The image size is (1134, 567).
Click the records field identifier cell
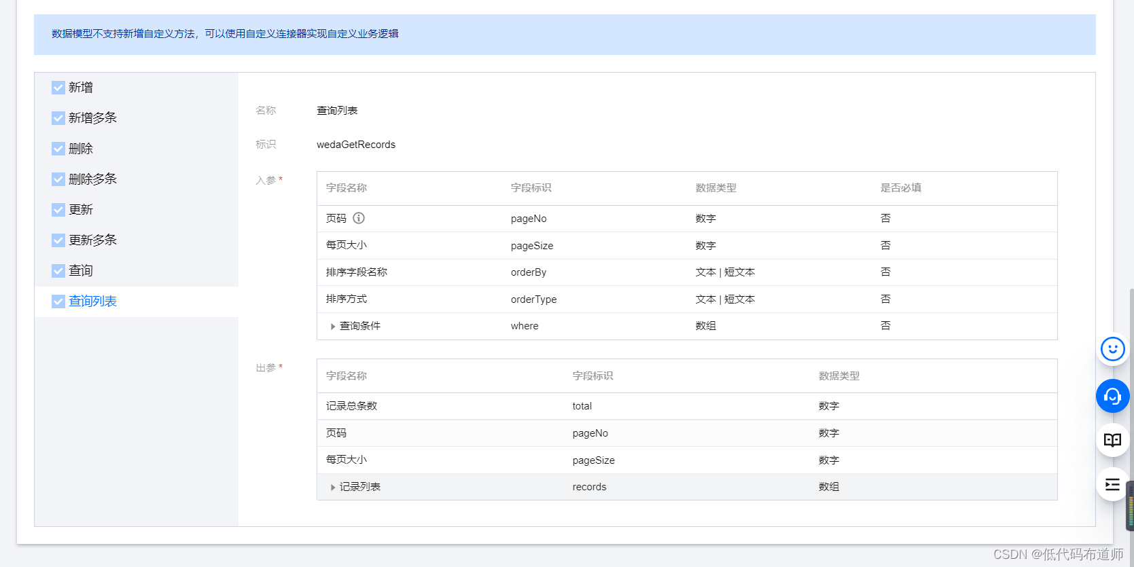[x=590, y=487]
